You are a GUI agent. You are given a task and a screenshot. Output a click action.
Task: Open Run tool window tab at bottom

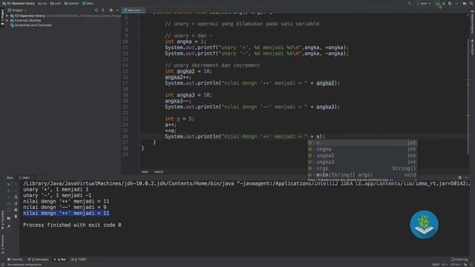[x=60, y=260]
